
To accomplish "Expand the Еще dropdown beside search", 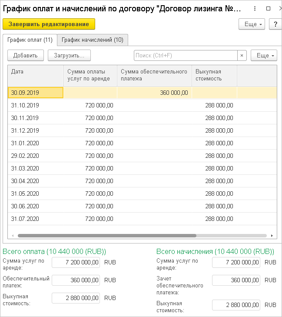I will click(x=264, y=55).
